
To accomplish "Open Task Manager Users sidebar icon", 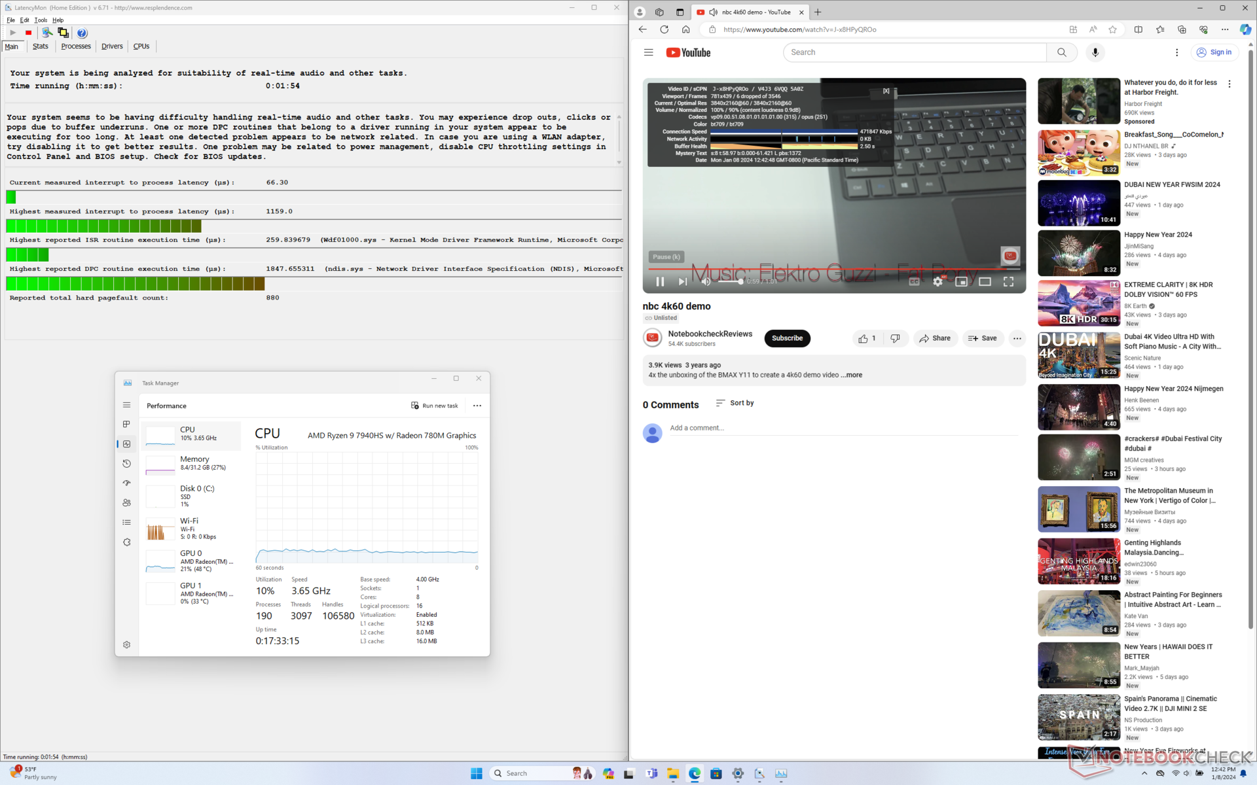I will click(126, 503).
